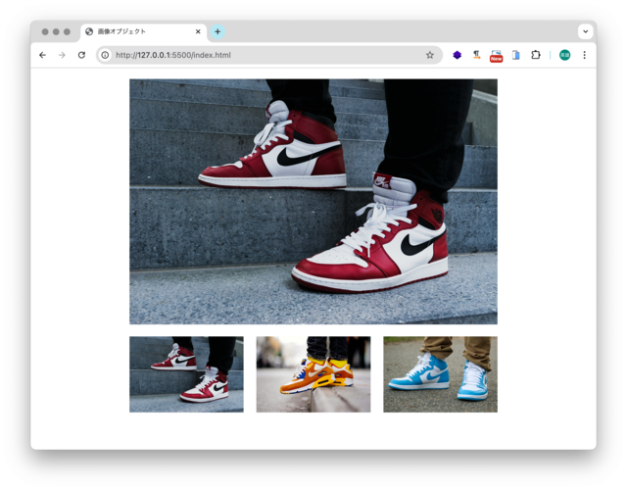This screenshot has width=627, height=490.
Task: Click the large red sneakers main image
Action: point(313,201)
